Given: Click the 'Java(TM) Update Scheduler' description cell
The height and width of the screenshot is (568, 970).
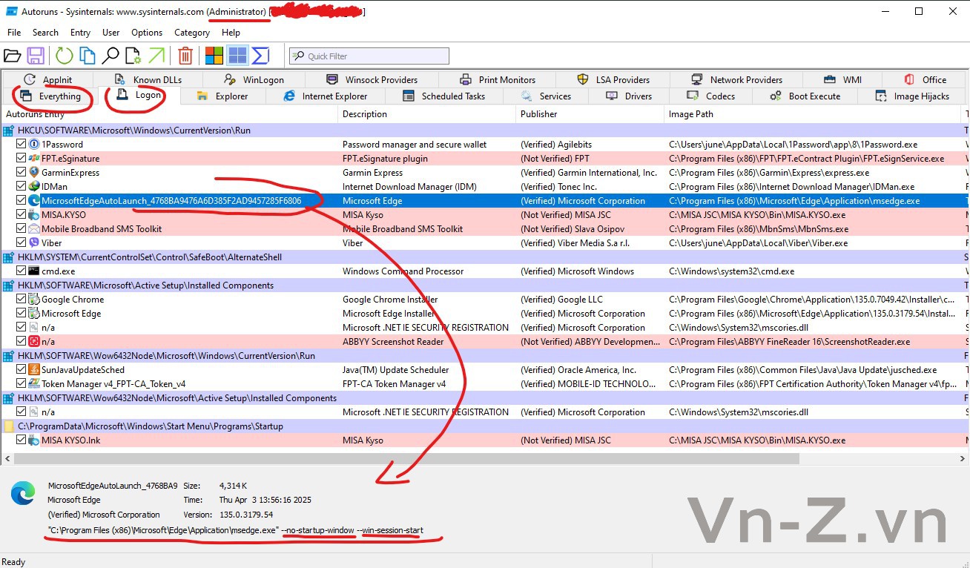Looking at the screenshot, I should pyautogui.click(x=395, y=370).
